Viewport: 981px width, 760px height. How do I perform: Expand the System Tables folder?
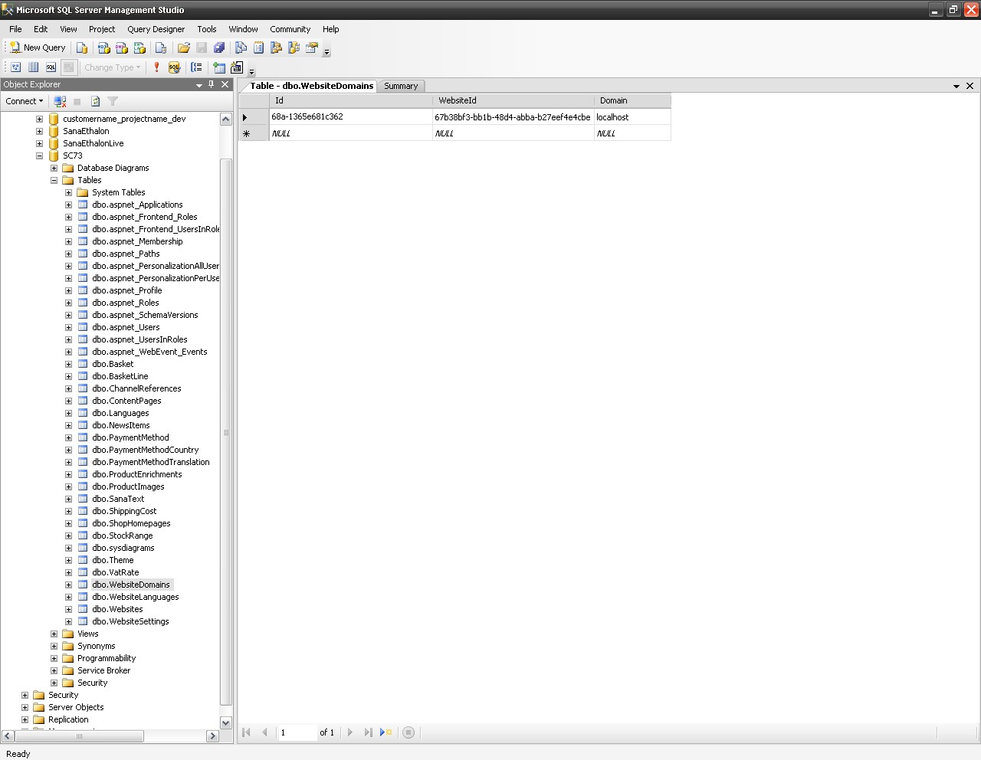pos(68,192)
